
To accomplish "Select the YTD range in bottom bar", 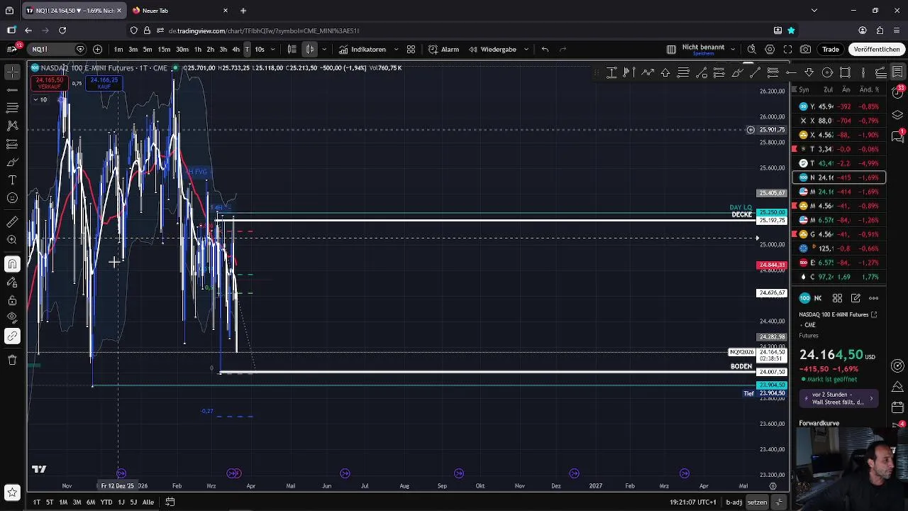I will (x=106, y=502).
